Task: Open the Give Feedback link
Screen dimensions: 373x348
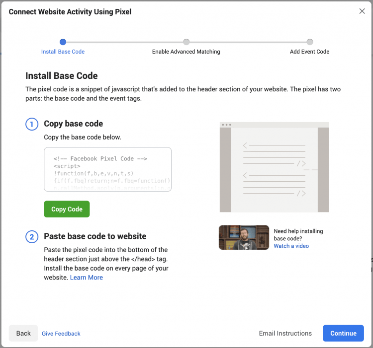Action: (61, 334)
